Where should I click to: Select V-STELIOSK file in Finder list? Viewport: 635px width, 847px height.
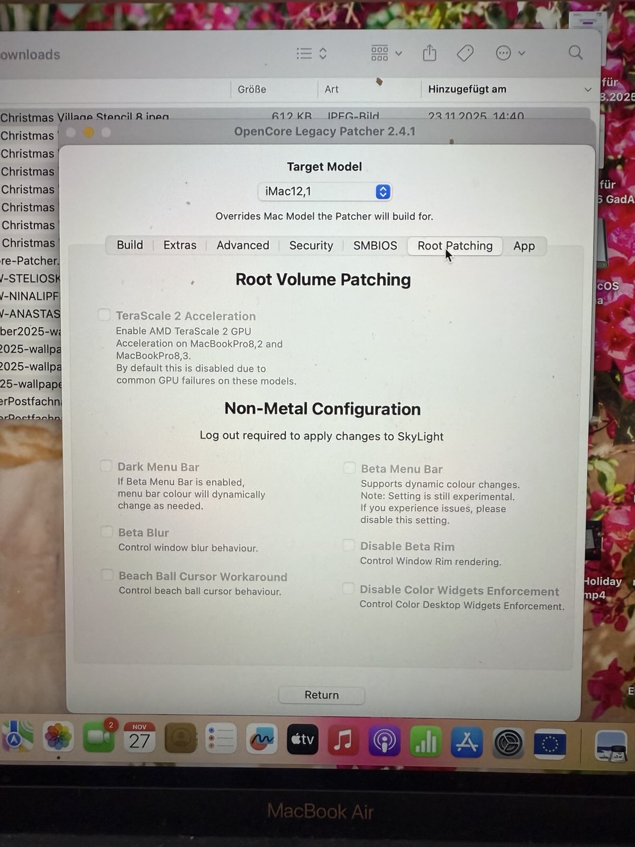30,278
